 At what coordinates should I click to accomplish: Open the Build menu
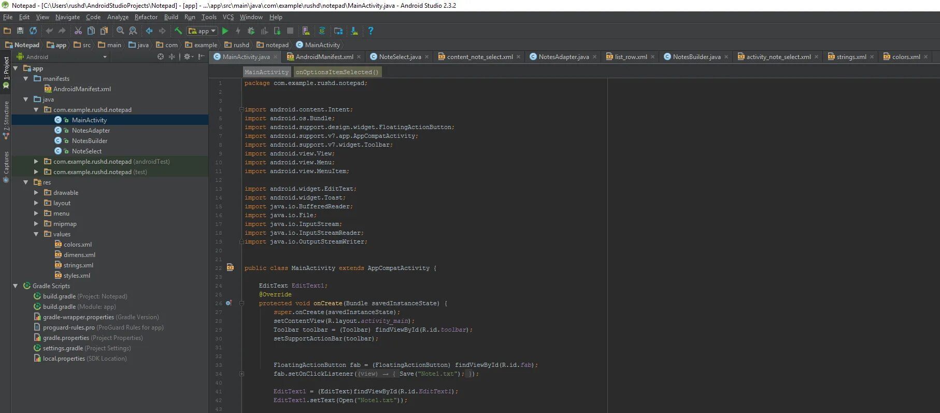171,17
